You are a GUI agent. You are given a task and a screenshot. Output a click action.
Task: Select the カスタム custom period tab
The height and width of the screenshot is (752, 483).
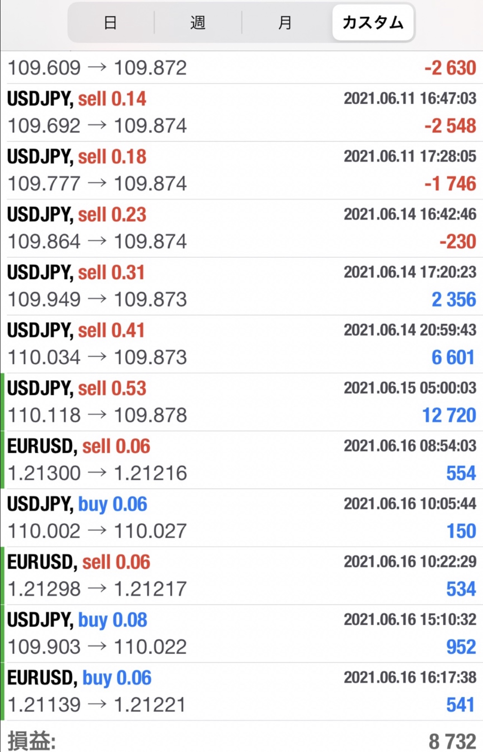pos(373,22)
